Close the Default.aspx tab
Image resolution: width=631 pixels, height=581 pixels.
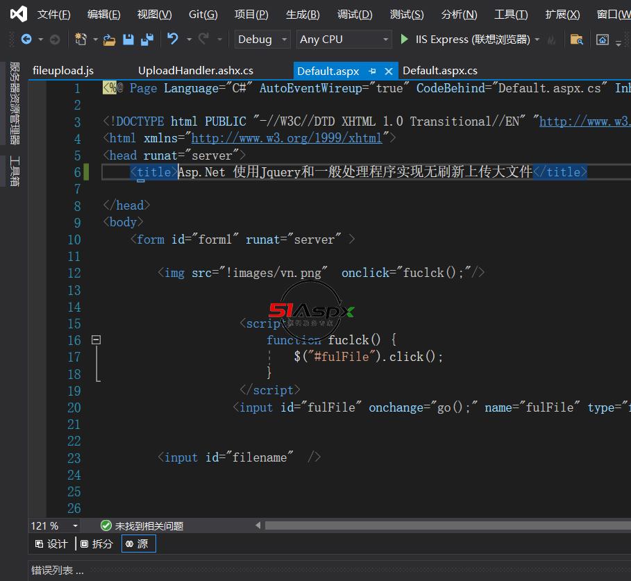(388, 71)
